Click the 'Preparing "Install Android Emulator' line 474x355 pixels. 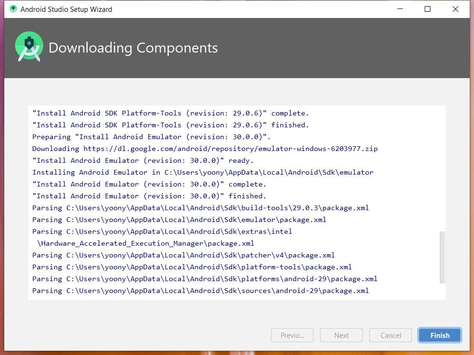(x=152, y=137)
